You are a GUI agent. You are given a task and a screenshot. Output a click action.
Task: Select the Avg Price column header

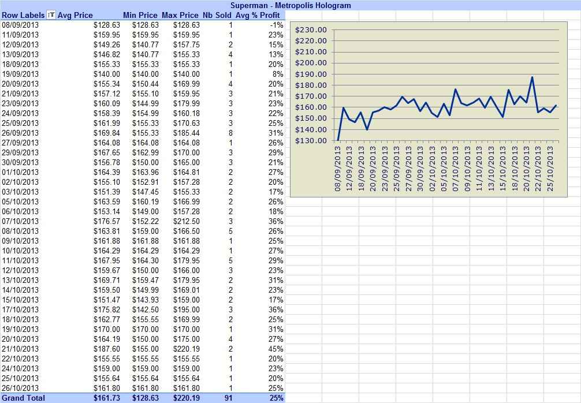[x=75, y=15]
